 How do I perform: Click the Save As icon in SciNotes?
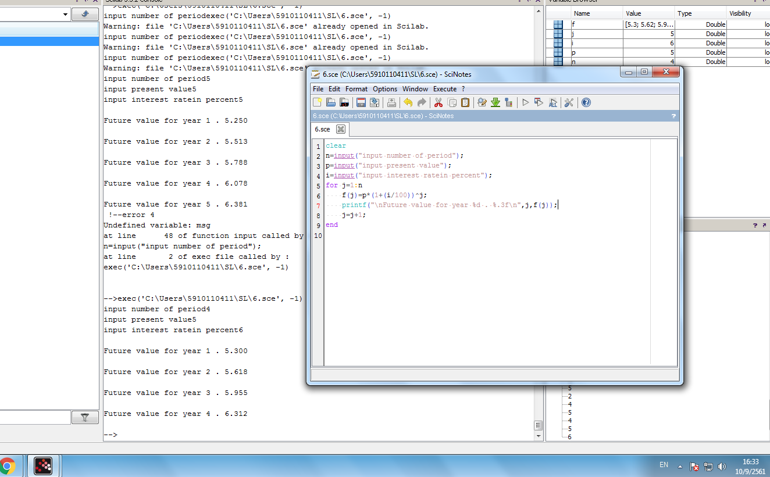375,102
